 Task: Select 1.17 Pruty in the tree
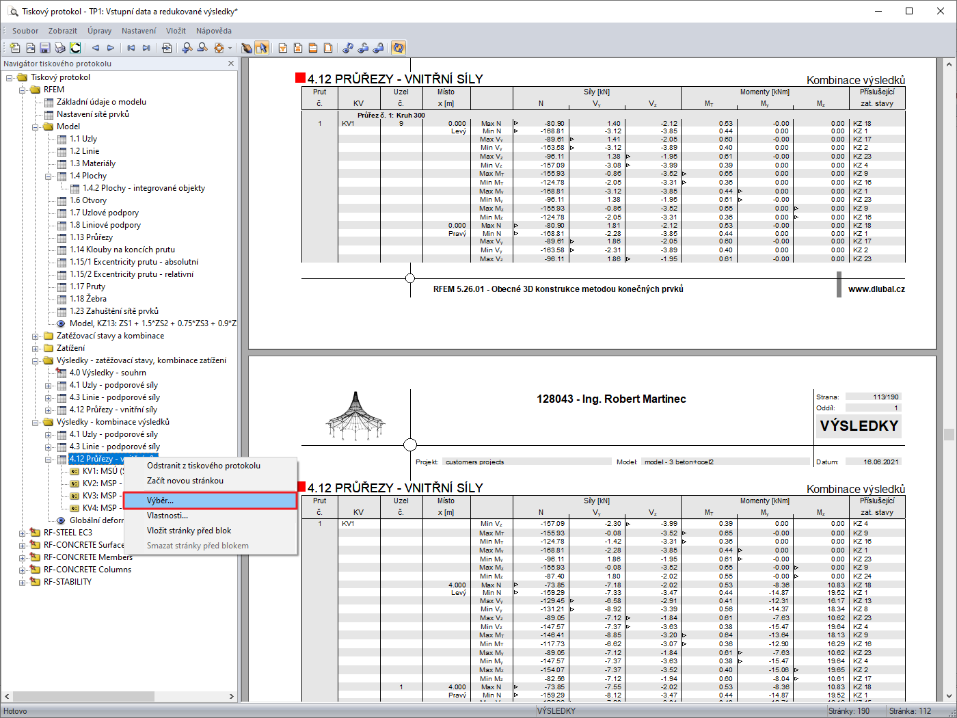pyautogui.click(x=87, y=287)
